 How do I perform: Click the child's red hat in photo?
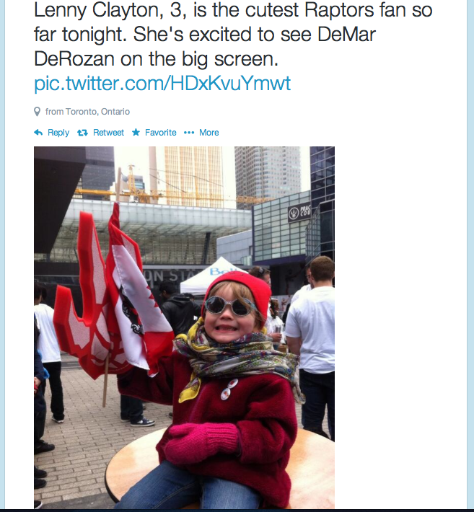pos(240,291)
